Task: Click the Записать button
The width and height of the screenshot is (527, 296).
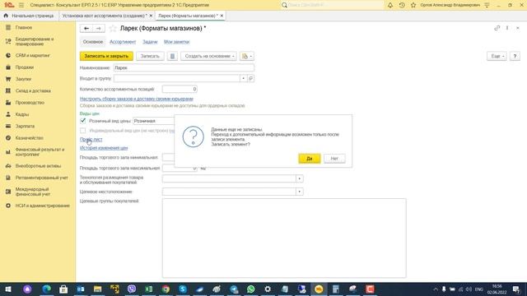Action: coord(150,56)
